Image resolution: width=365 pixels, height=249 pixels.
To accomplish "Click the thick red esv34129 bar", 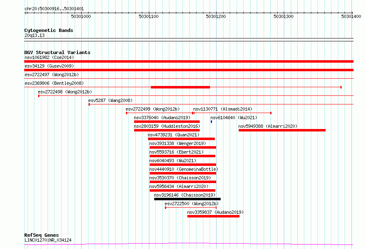I will tap(189, 70).
